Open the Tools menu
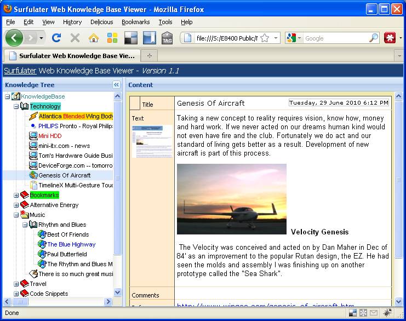Viewport: 406px width, 321px height. pos(165,22)
